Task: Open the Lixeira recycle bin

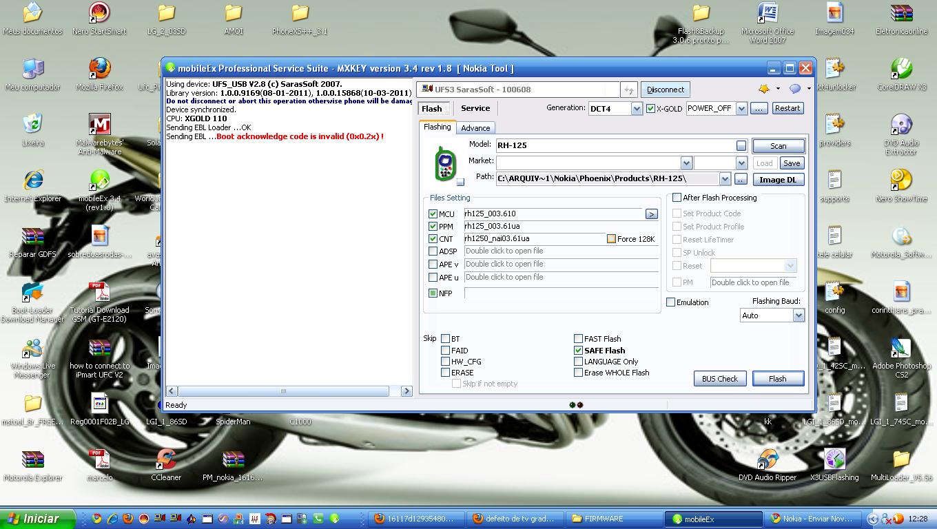Action: tap(32, 129)
